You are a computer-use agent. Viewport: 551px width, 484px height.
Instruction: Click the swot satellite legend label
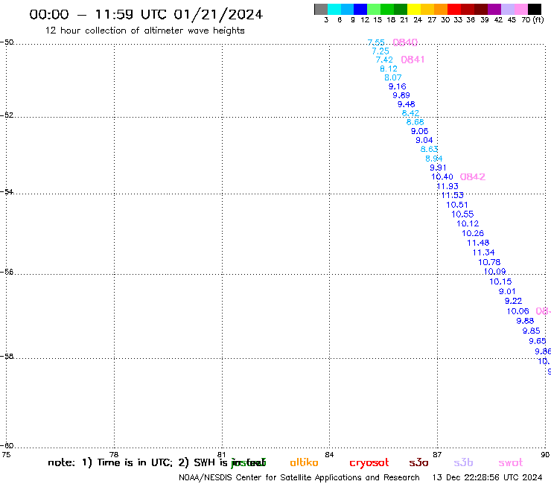point(511,463)
